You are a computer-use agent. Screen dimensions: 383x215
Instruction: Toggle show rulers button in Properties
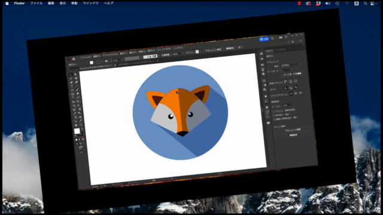(285, 82)
